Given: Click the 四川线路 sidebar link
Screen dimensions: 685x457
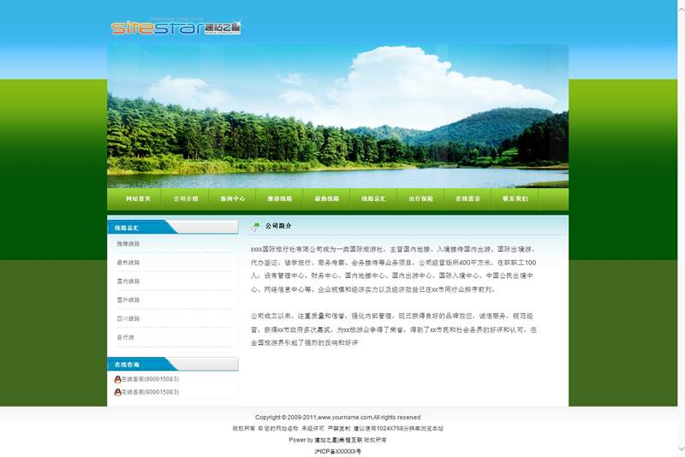Looking at the screenshot, I should 129,318.
